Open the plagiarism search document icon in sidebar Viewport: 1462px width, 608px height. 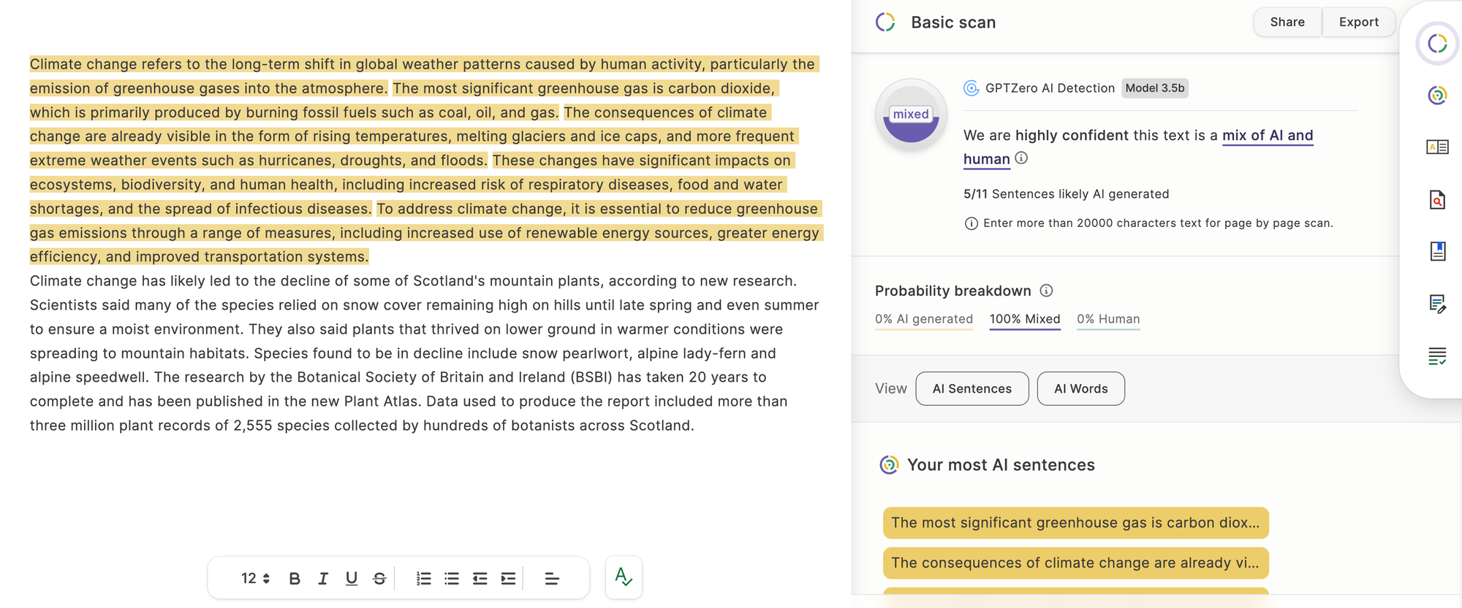pyautogui.click(x=1437, y=199)
